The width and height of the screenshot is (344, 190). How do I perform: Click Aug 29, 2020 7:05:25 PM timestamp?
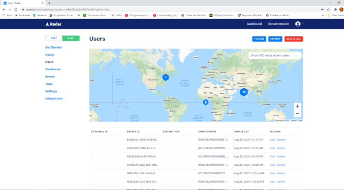(249, 181)
